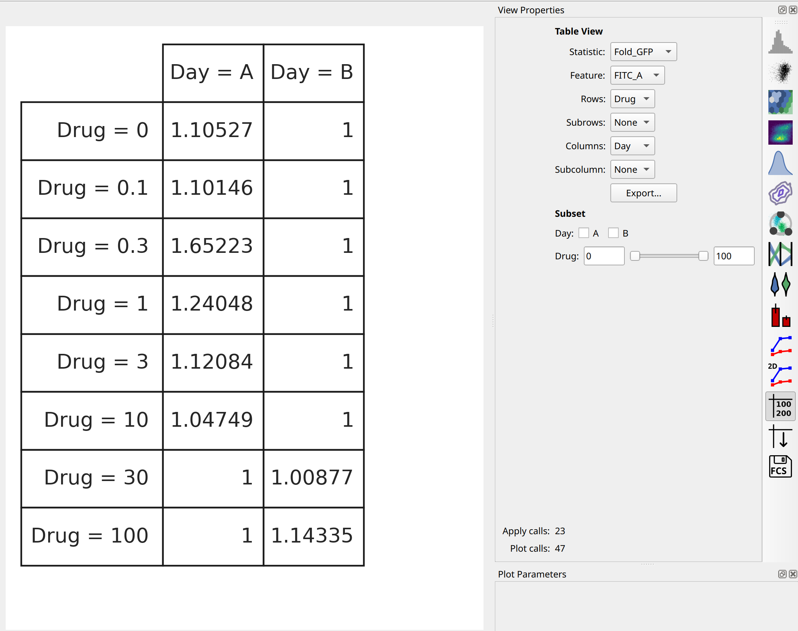This screenshot has width=798, height=631.
Task: Select the Violin plot icon
Action: [x=780, y=284]
